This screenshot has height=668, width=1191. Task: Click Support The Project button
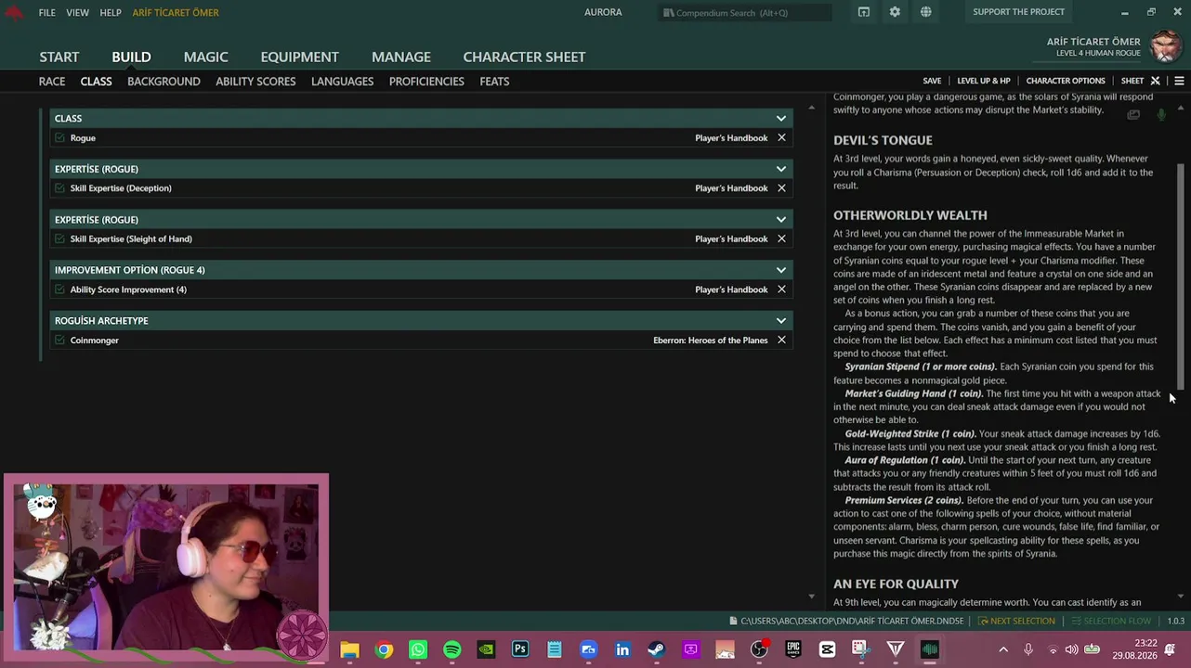click(x=1019, y=12)
